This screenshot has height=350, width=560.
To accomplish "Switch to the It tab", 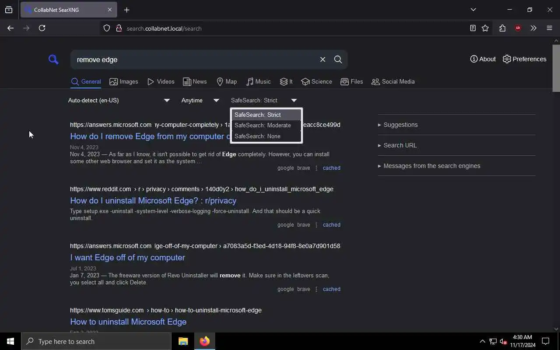I will [286, 81].
